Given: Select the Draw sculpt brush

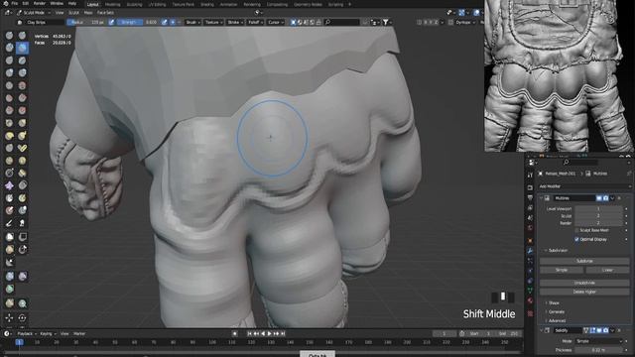Looking at the screenshot, I should coord(9,36).
